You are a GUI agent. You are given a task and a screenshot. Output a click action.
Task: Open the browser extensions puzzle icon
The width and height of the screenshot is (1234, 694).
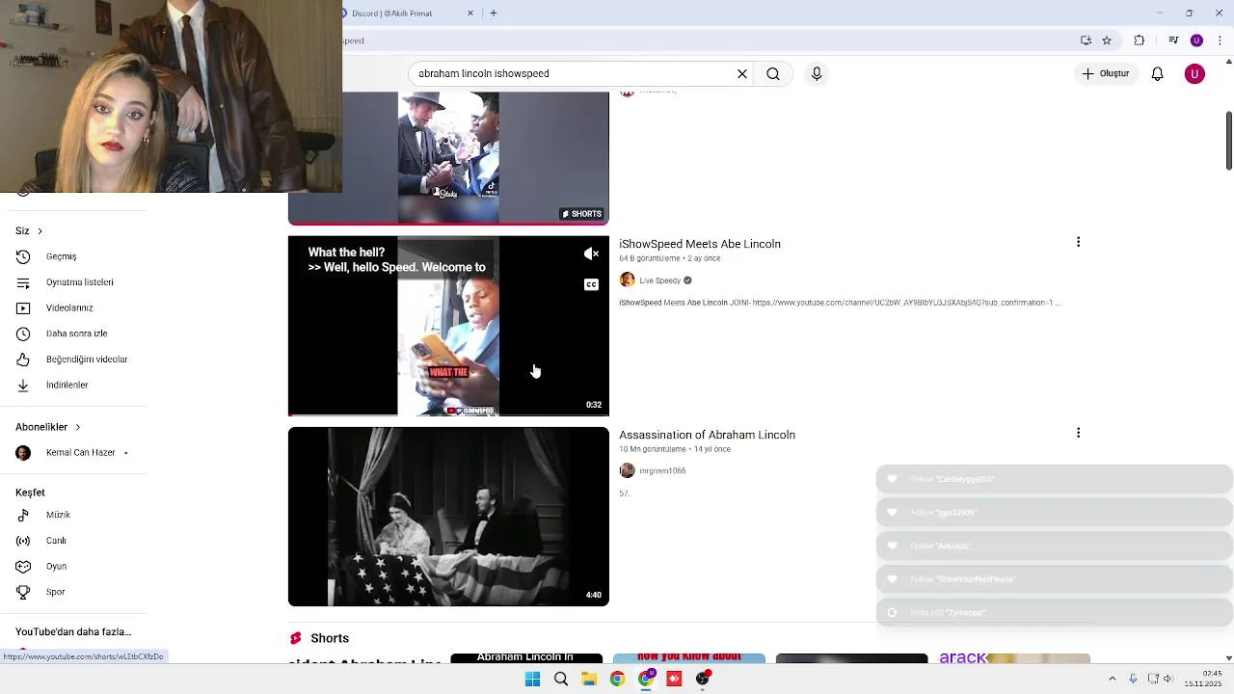pos(1140,40)
